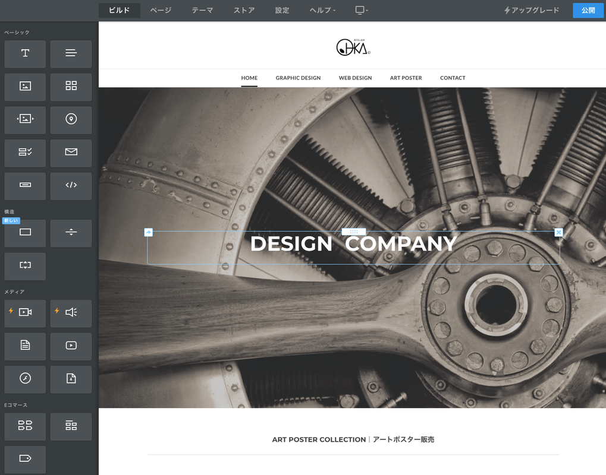Edit the DESIGN COMPANY headline text
This screenshot has width=606, height=475.
click(x=354, y=244)
